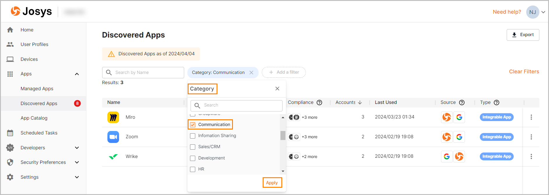Select the App Catalog menu entry
549x195 pixels.
(x=34, y=118)
